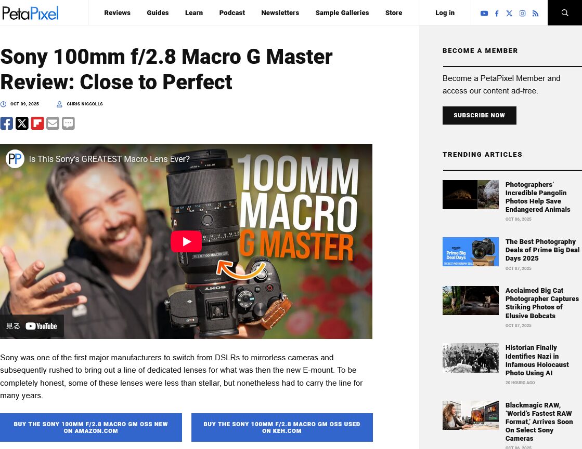Screen dimensions: 582x449
Task: Open the X icon in the header
Action: pyautogui.click(x=509, y=13)
